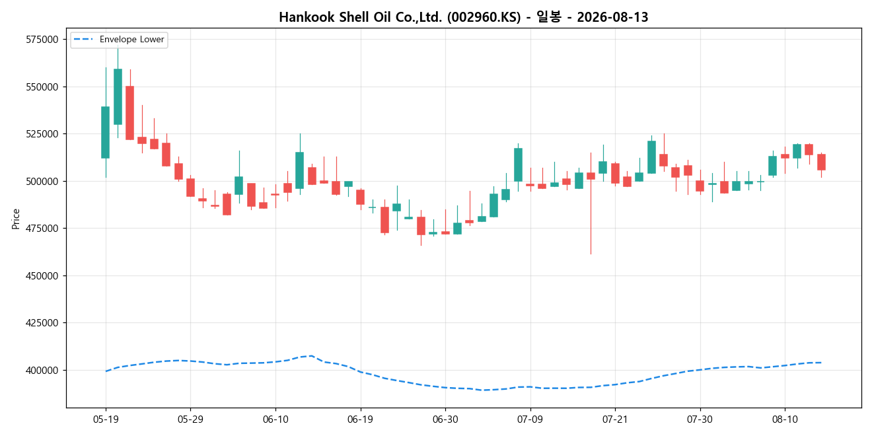872x436 pixels.
Task: Click the dashed blue legend line sample
Action: 84,40
